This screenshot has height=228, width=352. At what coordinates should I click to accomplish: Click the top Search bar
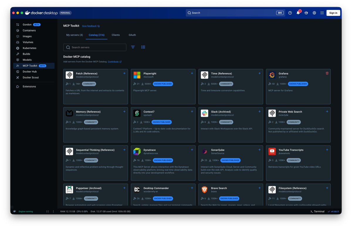point(235,13)
